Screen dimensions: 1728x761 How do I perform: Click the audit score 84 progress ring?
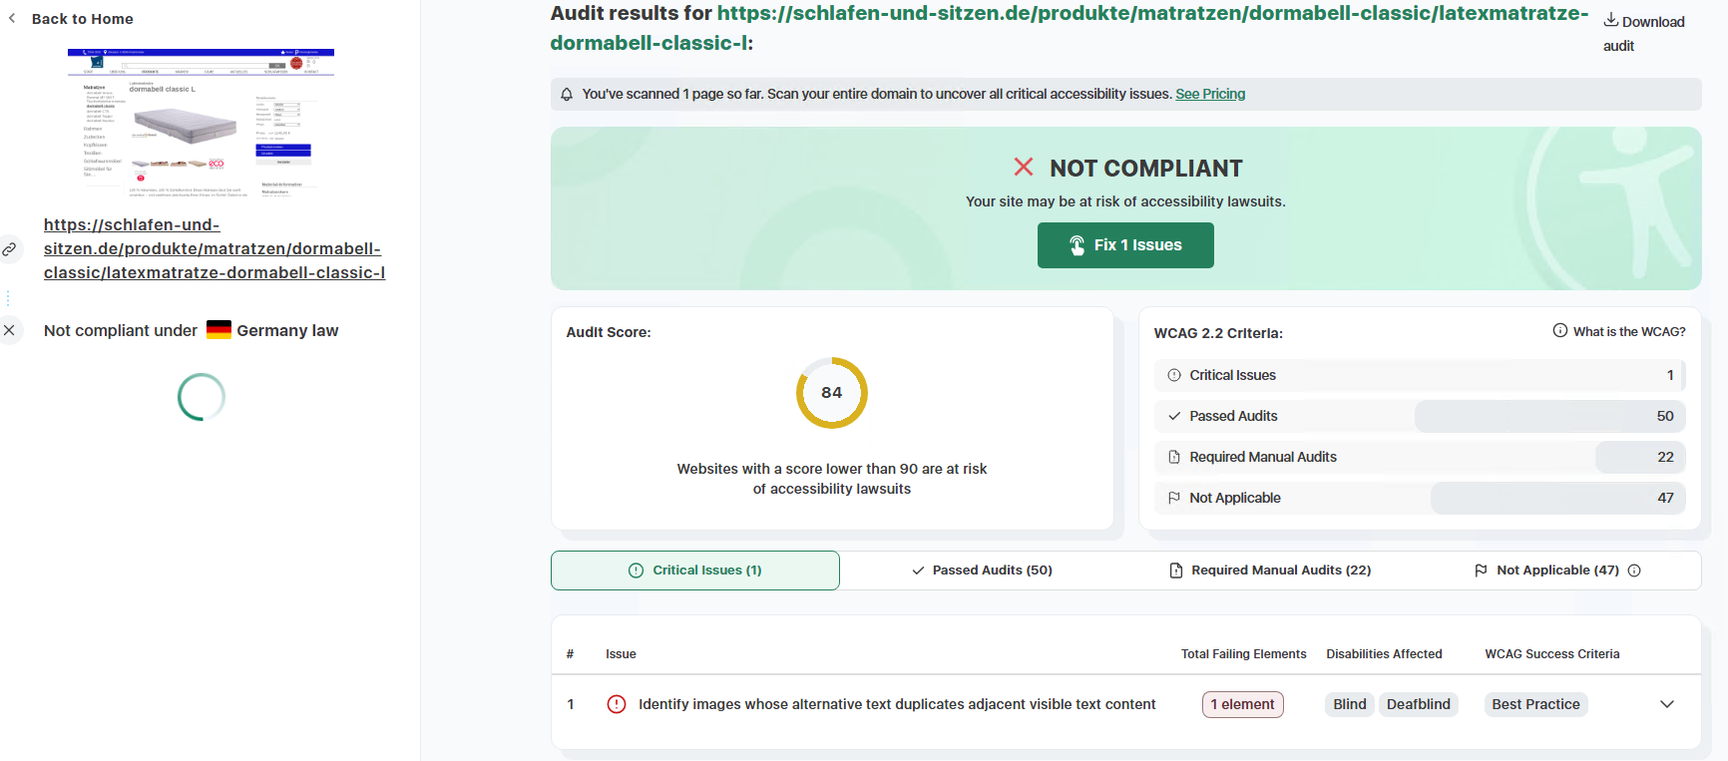pyautogui.click(x=832, y=393)
